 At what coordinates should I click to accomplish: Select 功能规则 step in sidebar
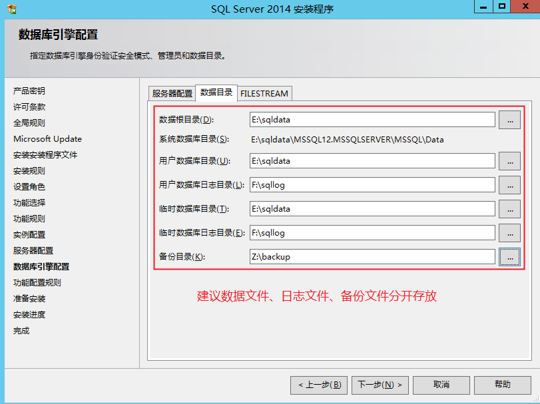tap(29, 219)
